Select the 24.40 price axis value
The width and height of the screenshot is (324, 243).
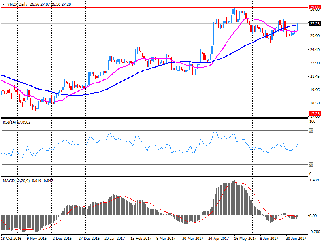tap(315, 49)
